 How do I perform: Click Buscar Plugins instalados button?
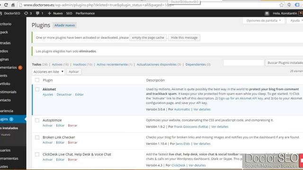284,63
